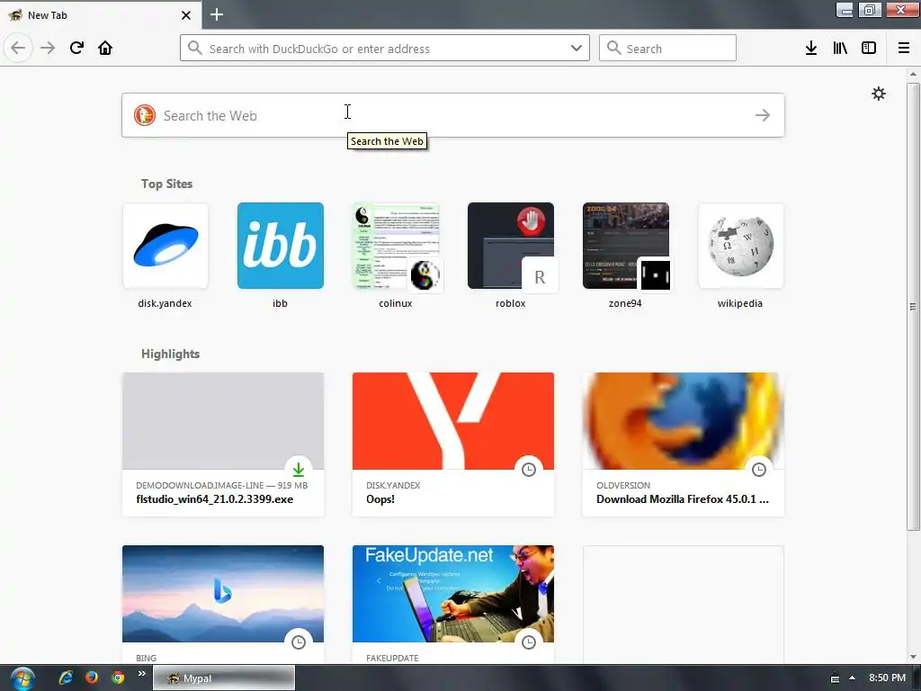Open a new tab with plus button

click(217, 14)
